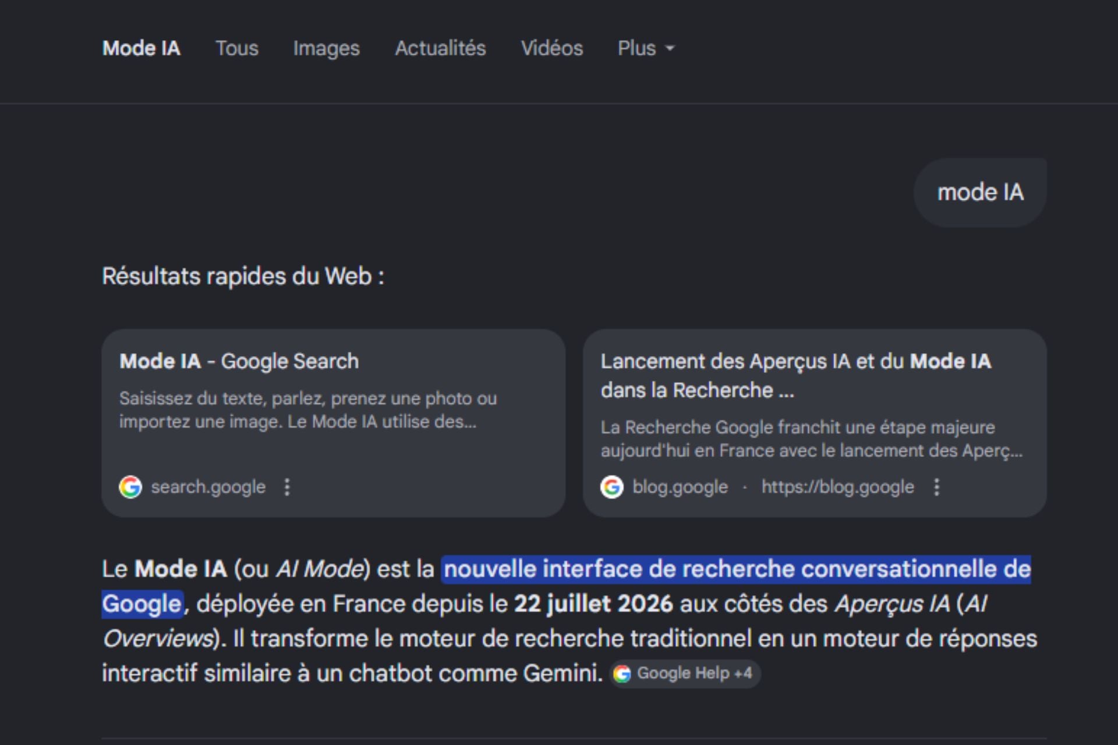Click the dropdown arrow beside Plus
The image size is (1118, 745).
(670, 49)
